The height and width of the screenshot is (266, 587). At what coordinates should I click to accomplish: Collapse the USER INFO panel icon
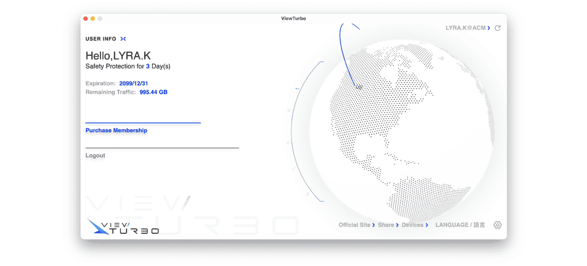click(x=123, y=39)
